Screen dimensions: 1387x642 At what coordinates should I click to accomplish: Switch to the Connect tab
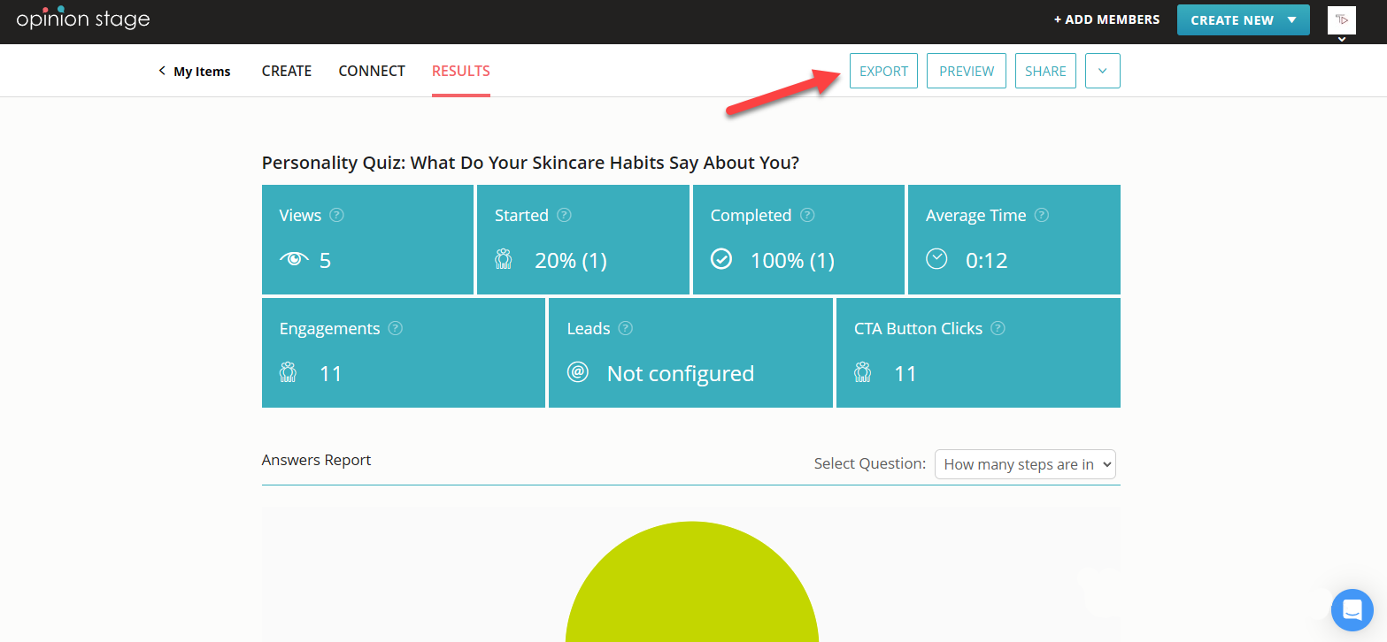coord(372,71)
